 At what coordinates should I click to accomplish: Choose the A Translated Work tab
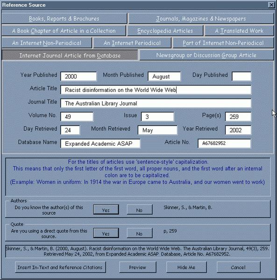tap(239, 31)
